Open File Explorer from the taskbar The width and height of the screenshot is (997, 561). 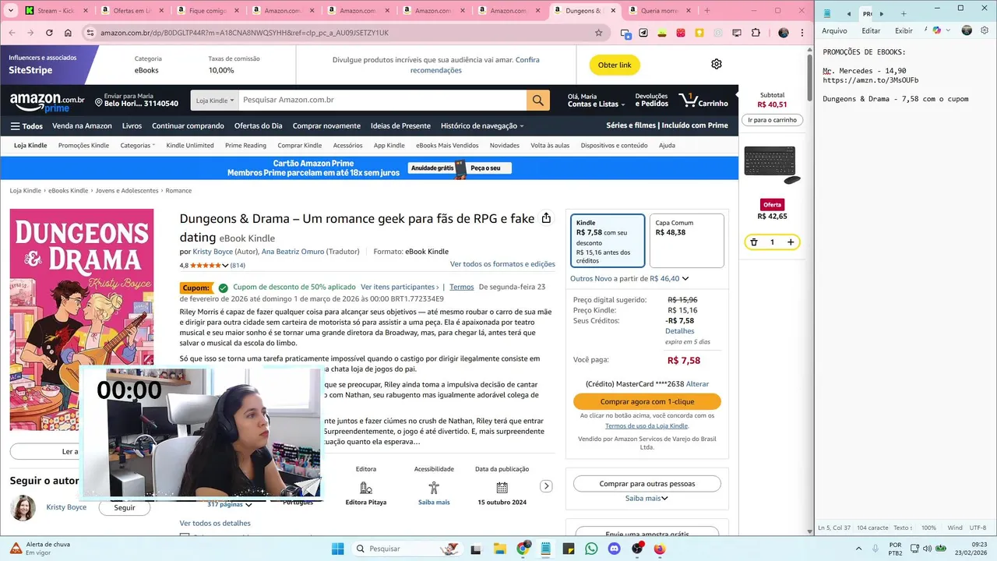(x=499, y=549)
